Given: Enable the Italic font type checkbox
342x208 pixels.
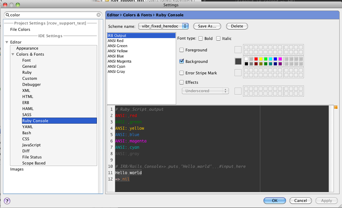Looking at the screenshot, I should pyautogui.click(x=218, y=38).
